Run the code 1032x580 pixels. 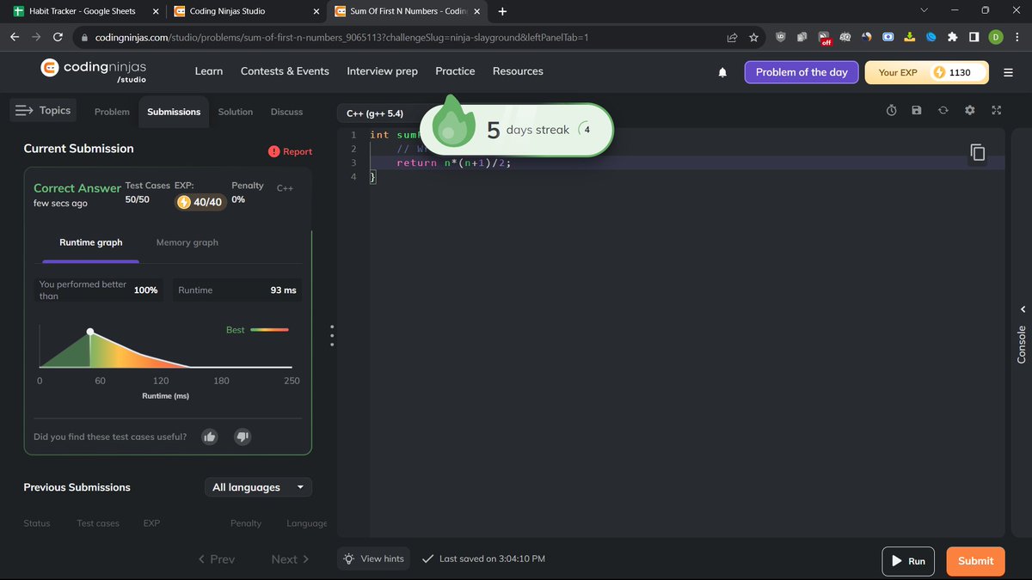(908, 561)
